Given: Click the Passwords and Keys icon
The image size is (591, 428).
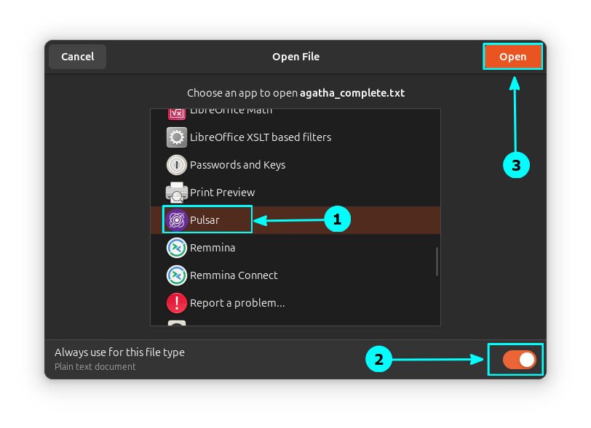Looking at the screenshot, I should (177, 165).
